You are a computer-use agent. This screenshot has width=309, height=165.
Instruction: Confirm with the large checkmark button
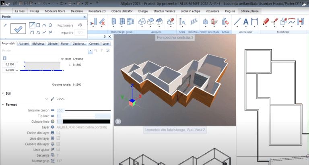point(18,29)
